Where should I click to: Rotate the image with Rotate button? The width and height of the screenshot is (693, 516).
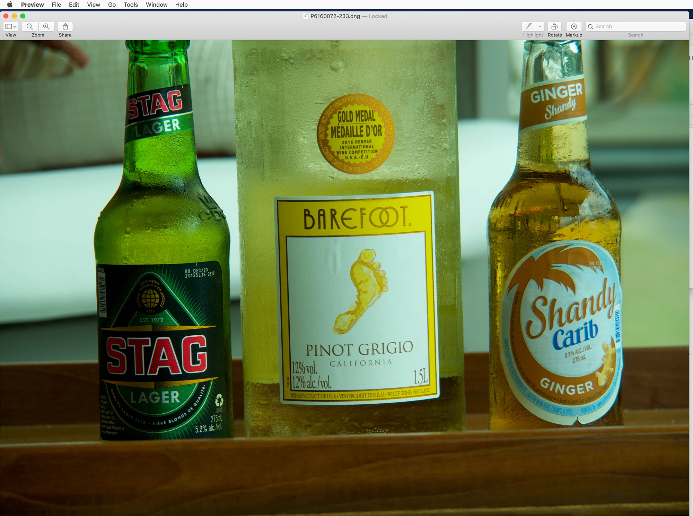point(554,26)
